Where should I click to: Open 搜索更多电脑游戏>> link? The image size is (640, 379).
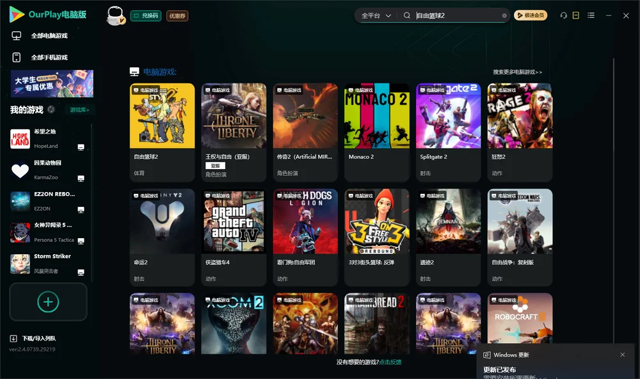[x=517, y=72]
